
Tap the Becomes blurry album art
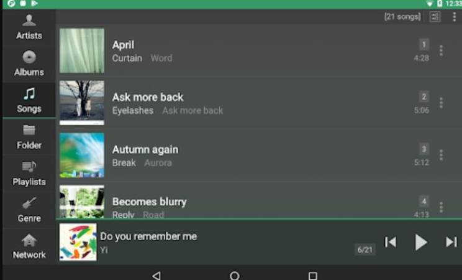click(x=82, y=202)
